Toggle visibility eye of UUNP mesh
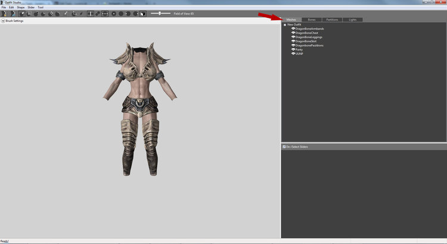Viewport: 447px width, 244px height. point(293,54)
